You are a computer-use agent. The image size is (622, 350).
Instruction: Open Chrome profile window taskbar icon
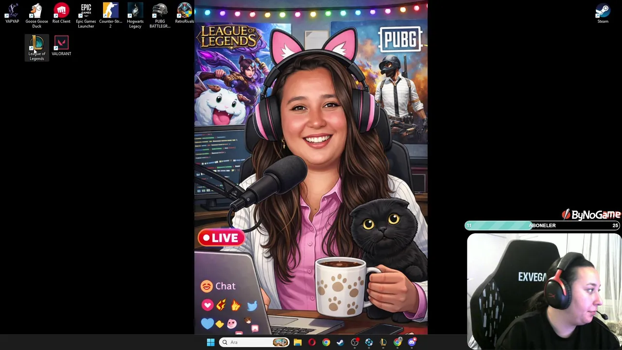click(397, 342)
